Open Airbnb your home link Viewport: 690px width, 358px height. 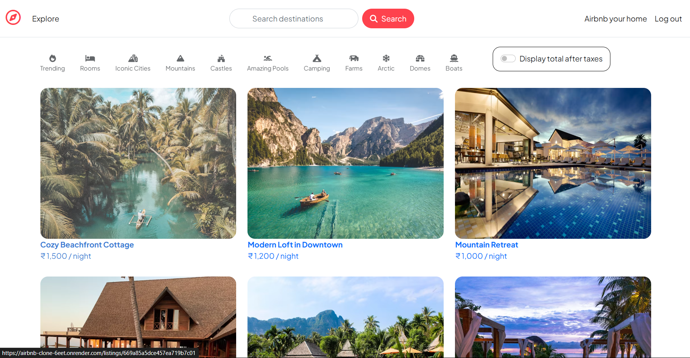[x=616, y=19]
